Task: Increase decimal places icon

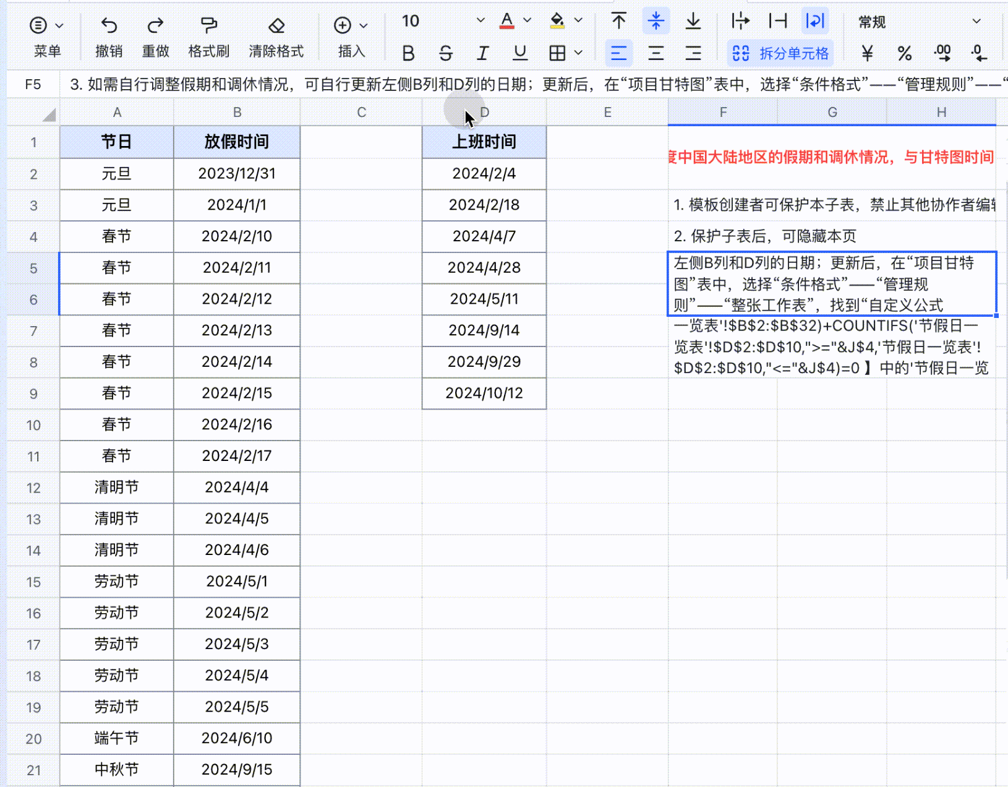Action: pos(942,53)
